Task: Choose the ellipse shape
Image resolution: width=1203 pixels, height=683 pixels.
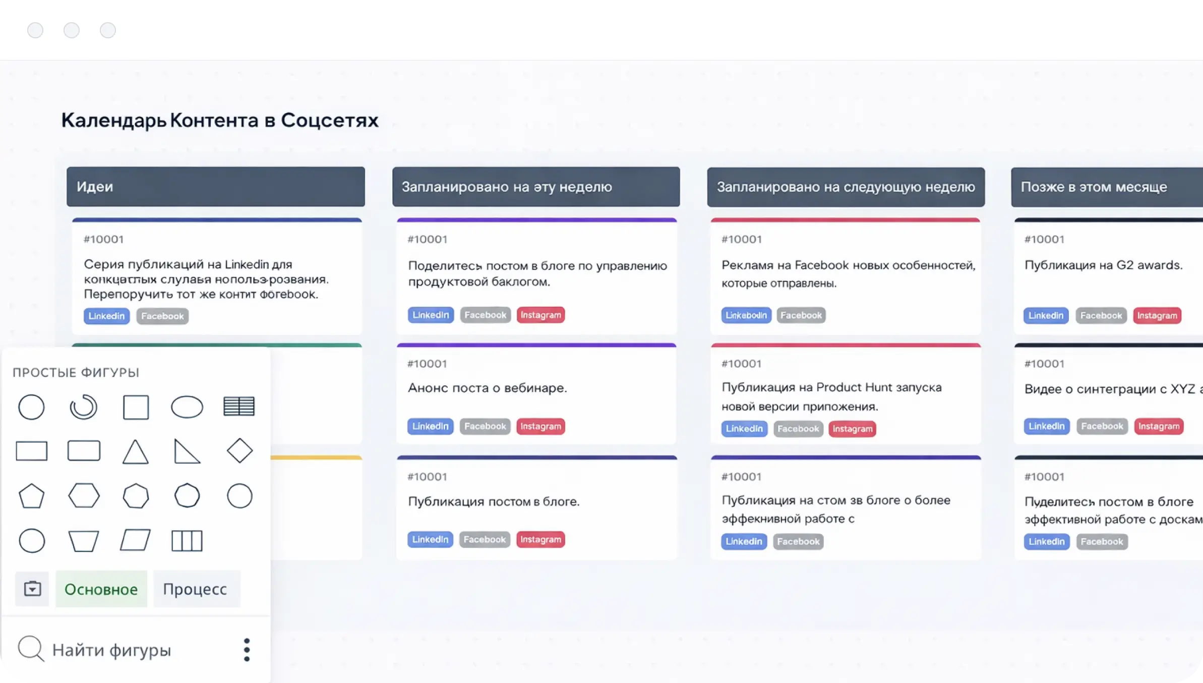Action: click(x=187, y=407)
